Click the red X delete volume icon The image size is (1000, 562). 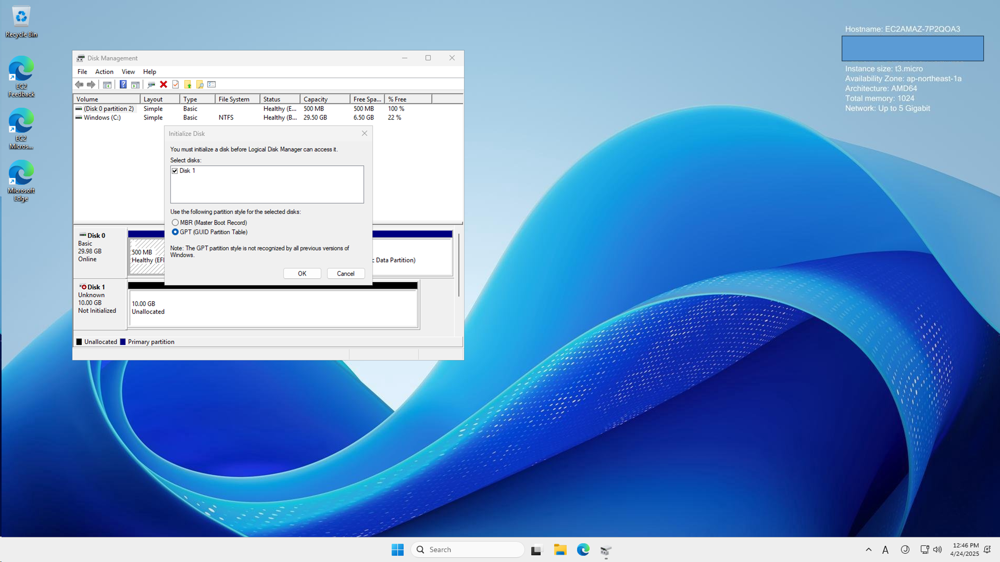(163, 85)
